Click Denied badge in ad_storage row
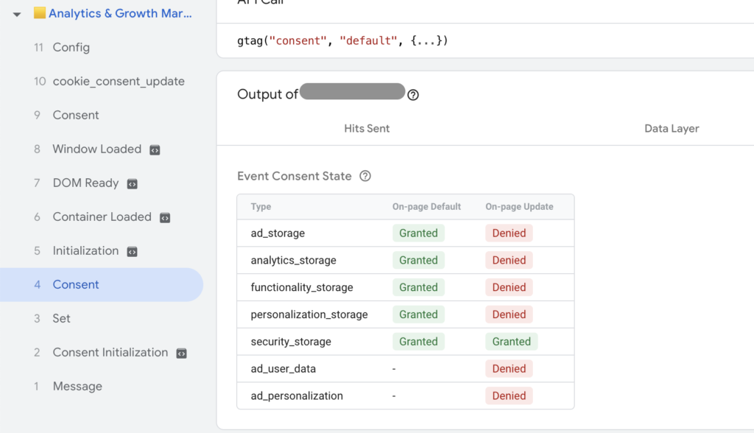Image resolution: width=754 pixels, height=433 pixels. pyautogui.click(x=509, y=233)
